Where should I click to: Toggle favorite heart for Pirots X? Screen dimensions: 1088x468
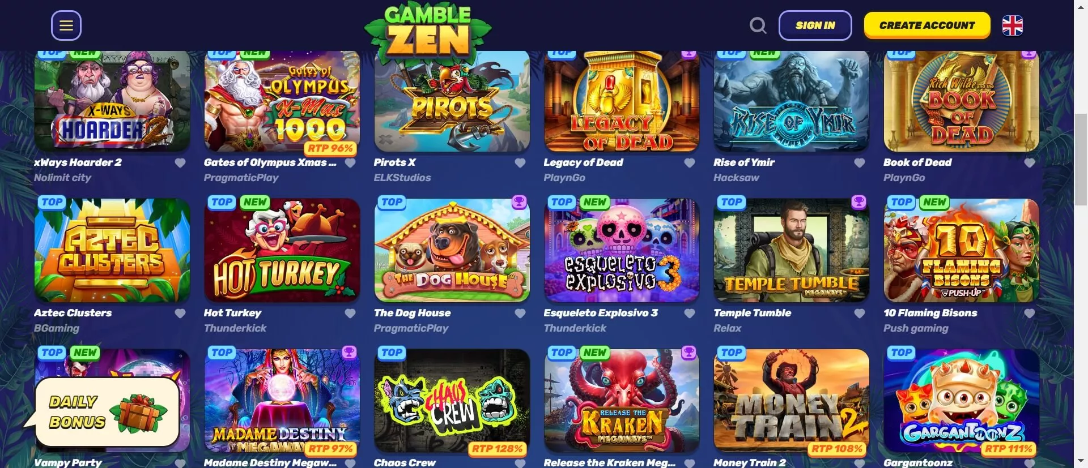pyautogui.click(x=520, y=163)
